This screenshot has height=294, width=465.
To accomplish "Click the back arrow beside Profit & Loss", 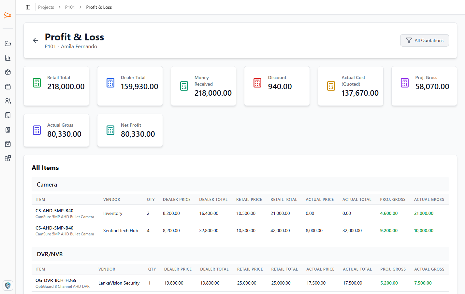I will point(35,40).
